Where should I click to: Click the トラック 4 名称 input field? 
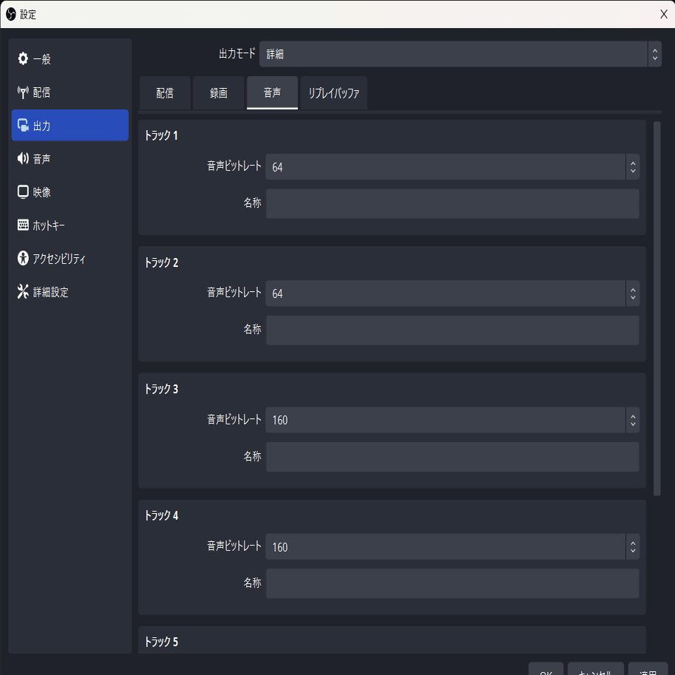pyautogui.click(x=452, y=583)
